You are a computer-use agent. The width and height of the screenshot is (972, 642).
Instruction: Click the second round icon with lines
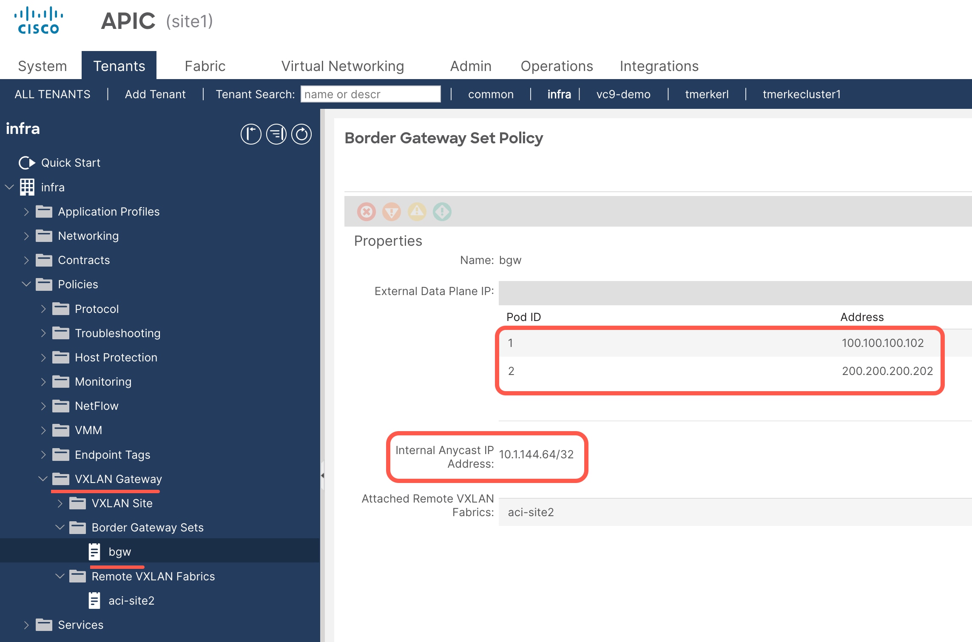click(276, 134)
